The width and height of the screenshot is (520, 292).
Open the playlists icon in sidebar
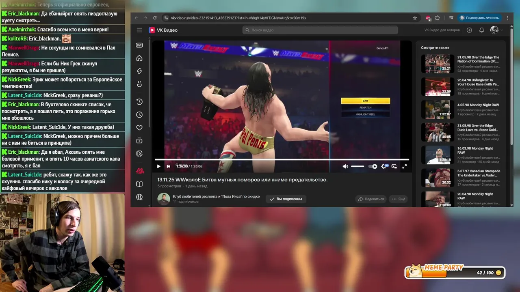(139, 141)
